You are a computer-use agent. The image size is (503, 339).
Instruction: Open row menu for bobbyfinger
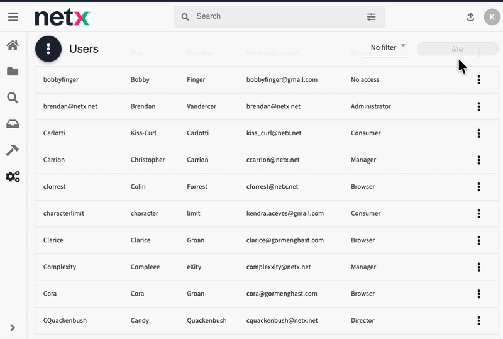pyautogui.click(x=478, y=80)
